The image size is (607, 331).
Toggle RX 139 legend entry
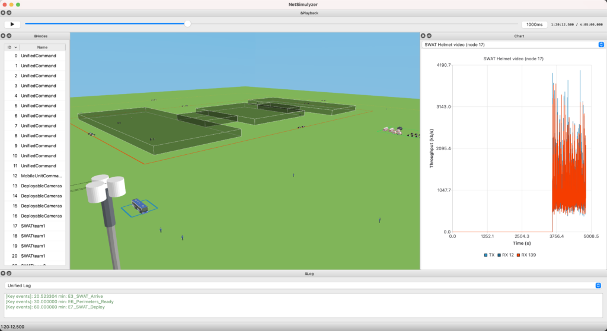pyautogui.click(x=529, y=255)
